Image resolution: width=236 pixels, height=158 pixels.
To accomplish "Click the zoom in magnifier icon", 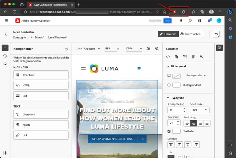I will point(149,49).
